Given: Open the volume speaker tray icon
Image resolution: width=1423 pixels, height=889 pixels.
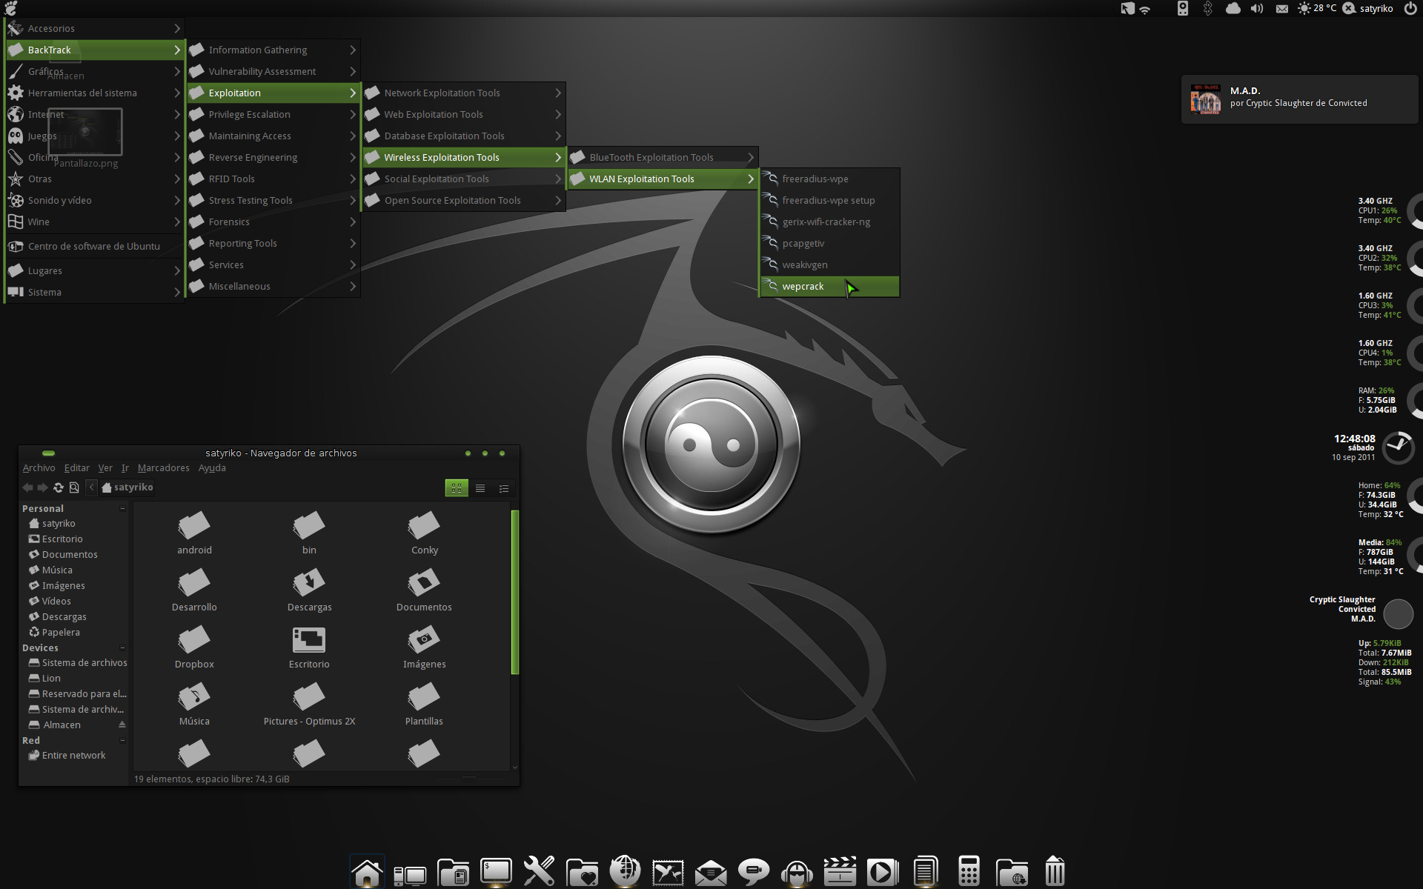Looking at the screenshot, I should pos(1257,9).
